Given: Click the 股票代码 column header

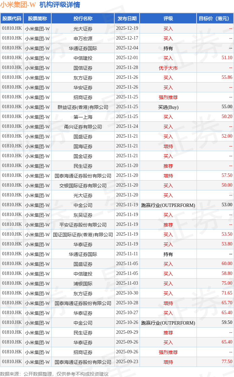Looking at the screenshot, I should point(12,19).
